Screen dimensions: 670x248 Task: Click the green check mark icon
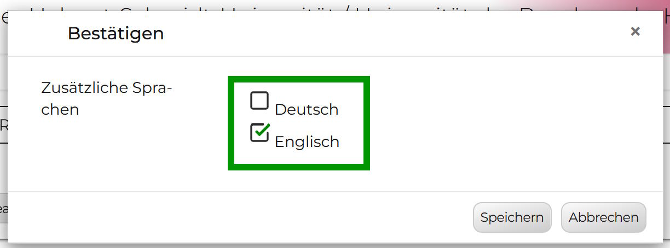click(263, 130)
